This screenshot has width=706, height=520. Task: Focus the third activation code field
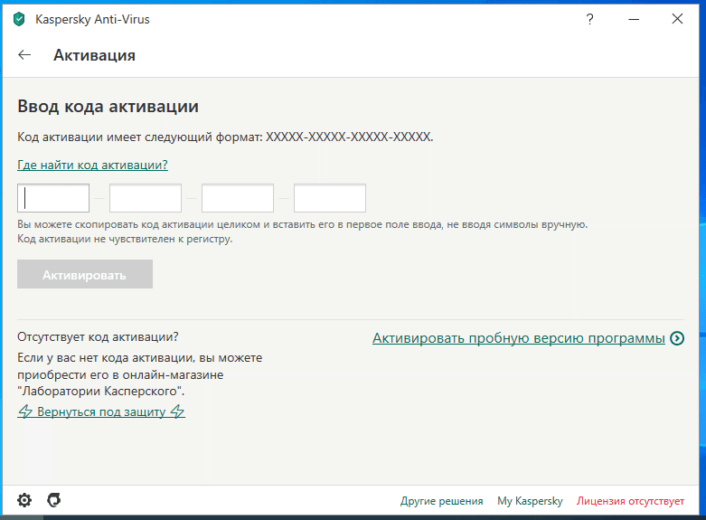[x=238, y=198]
